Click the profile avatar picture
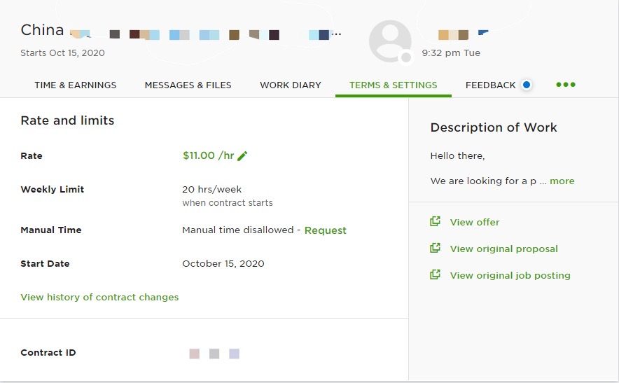619x383 pixels. click(391, 41)
